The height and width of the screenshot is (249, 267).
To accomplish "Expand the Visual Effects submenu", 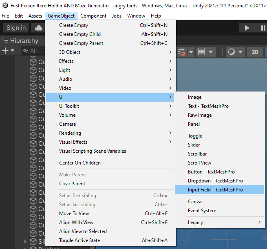I will (x=110, y=142).
